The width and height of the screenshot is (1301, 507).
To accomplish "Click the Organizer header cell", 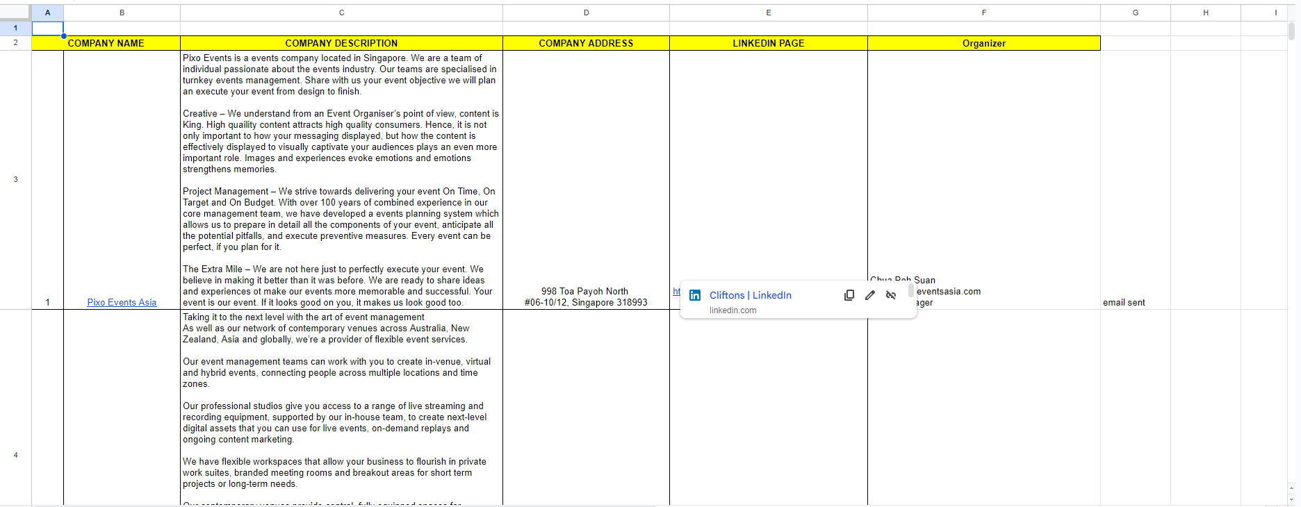I will [x=984, y=43].
